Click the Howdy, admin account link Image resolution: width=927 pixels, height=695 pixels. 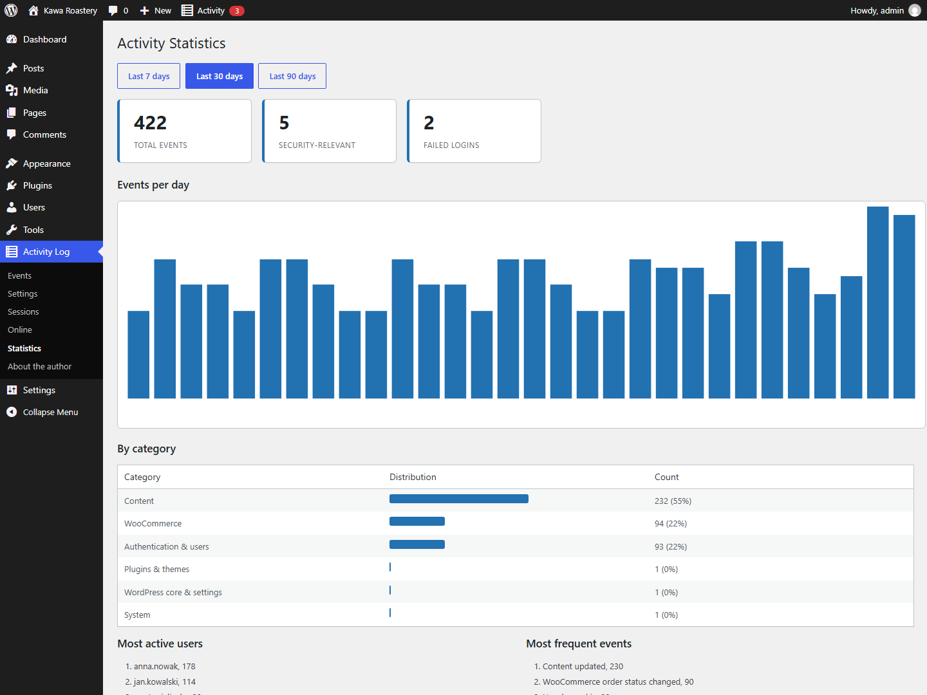[x=877, y=10]
